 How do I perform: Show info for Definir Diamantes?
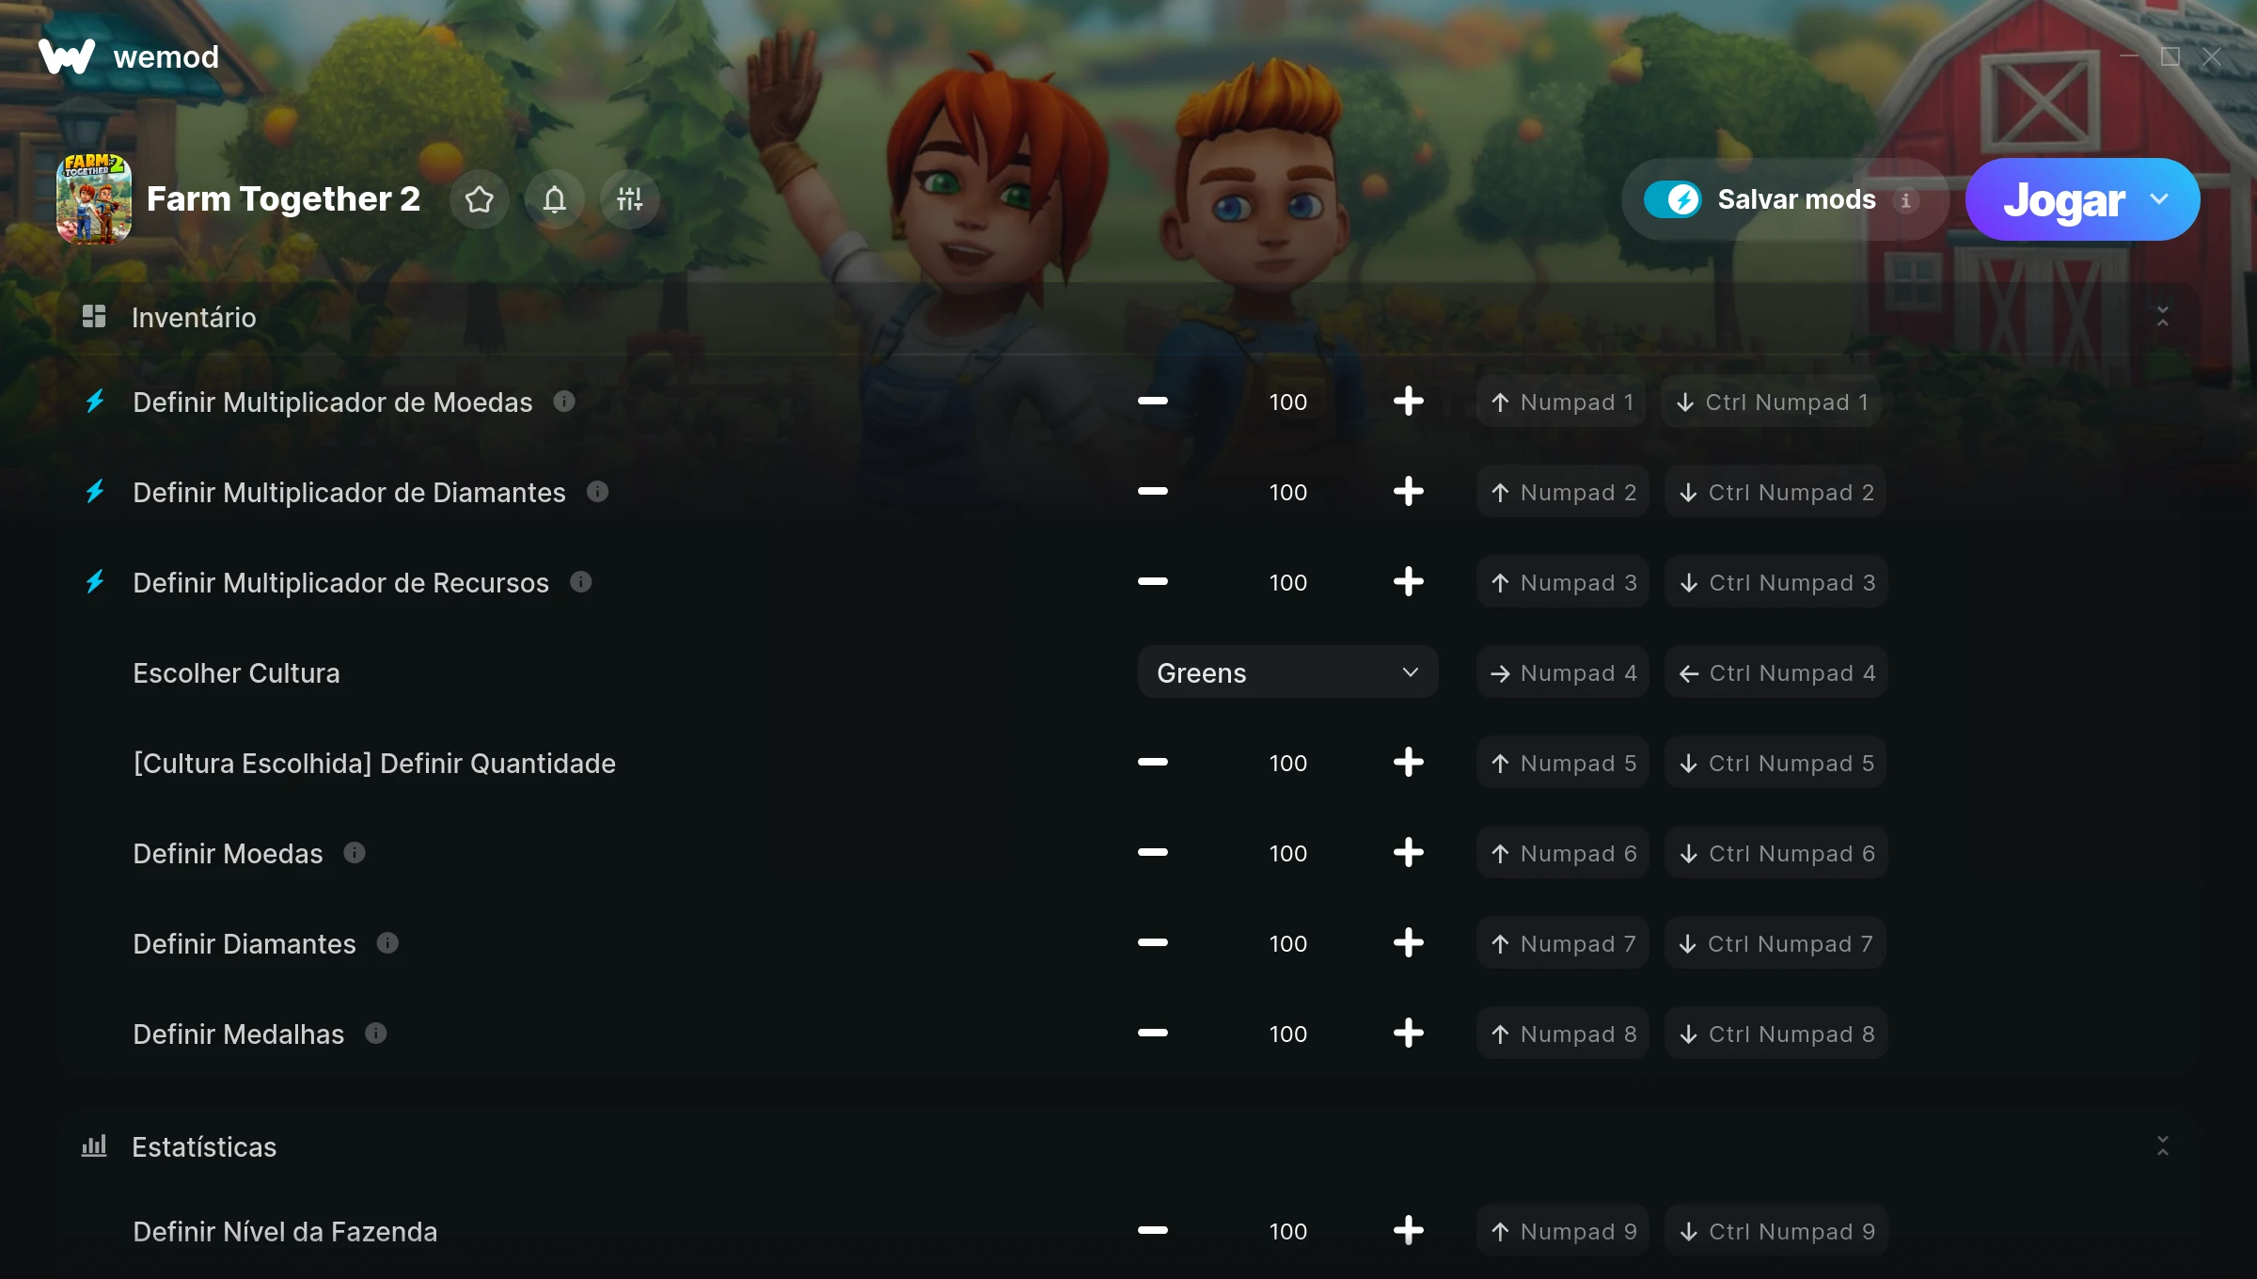(x=387, y=943)
